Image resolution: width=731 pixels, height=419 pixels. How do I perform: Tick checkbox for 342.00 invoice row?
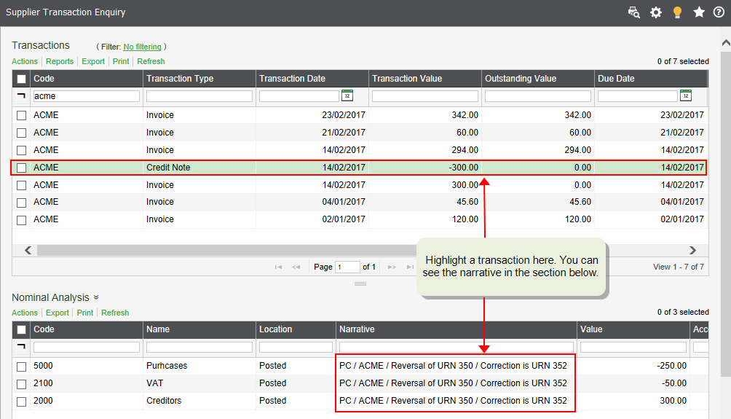pyautogui.click(x=21, y=115)
